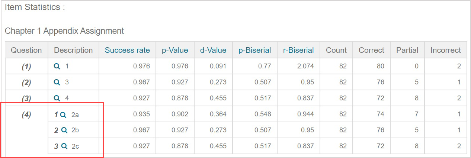Click the Question column header
471x158 pixels.
pyautogui.click(x=26, y=50)
